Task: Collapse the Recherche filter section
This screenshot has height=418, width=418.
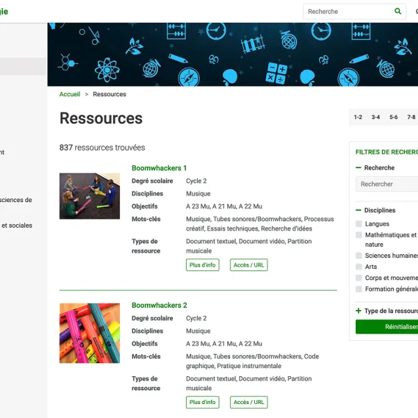Action: coord(359,168)
